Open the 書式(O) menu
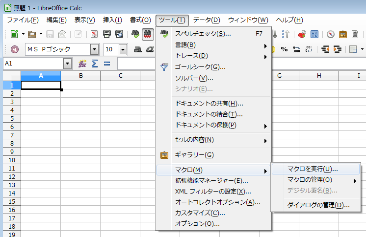The height and width of the screenshot is (237, 366). pyautogui.click(x=140, y=20)
